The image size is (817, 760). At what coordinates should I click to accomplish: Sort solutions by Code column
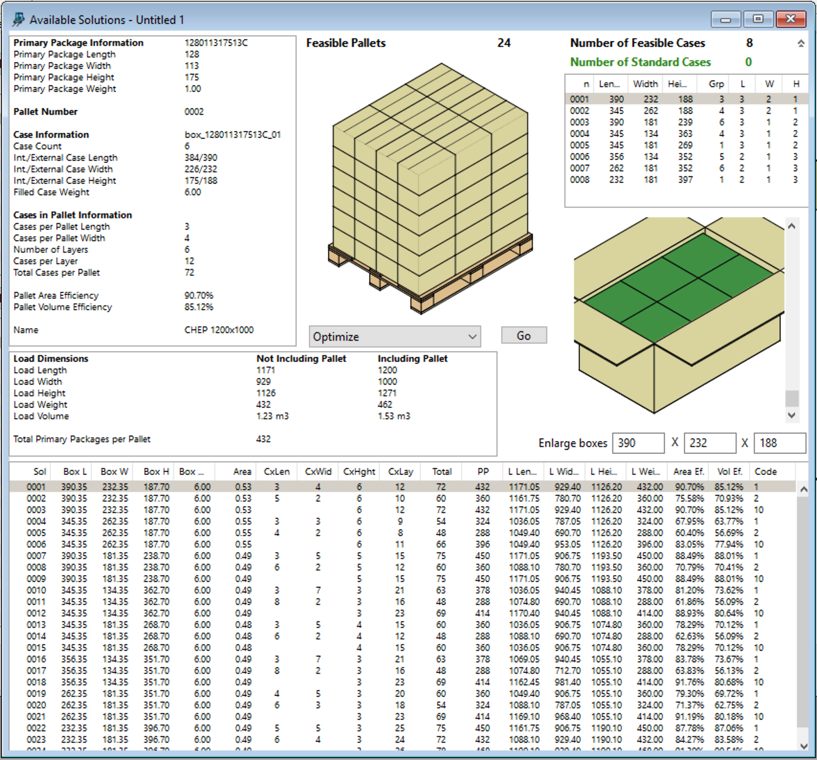click(773, 471)
